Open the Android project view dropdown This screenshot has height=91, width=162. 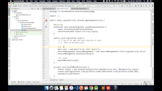pos(16,9)
